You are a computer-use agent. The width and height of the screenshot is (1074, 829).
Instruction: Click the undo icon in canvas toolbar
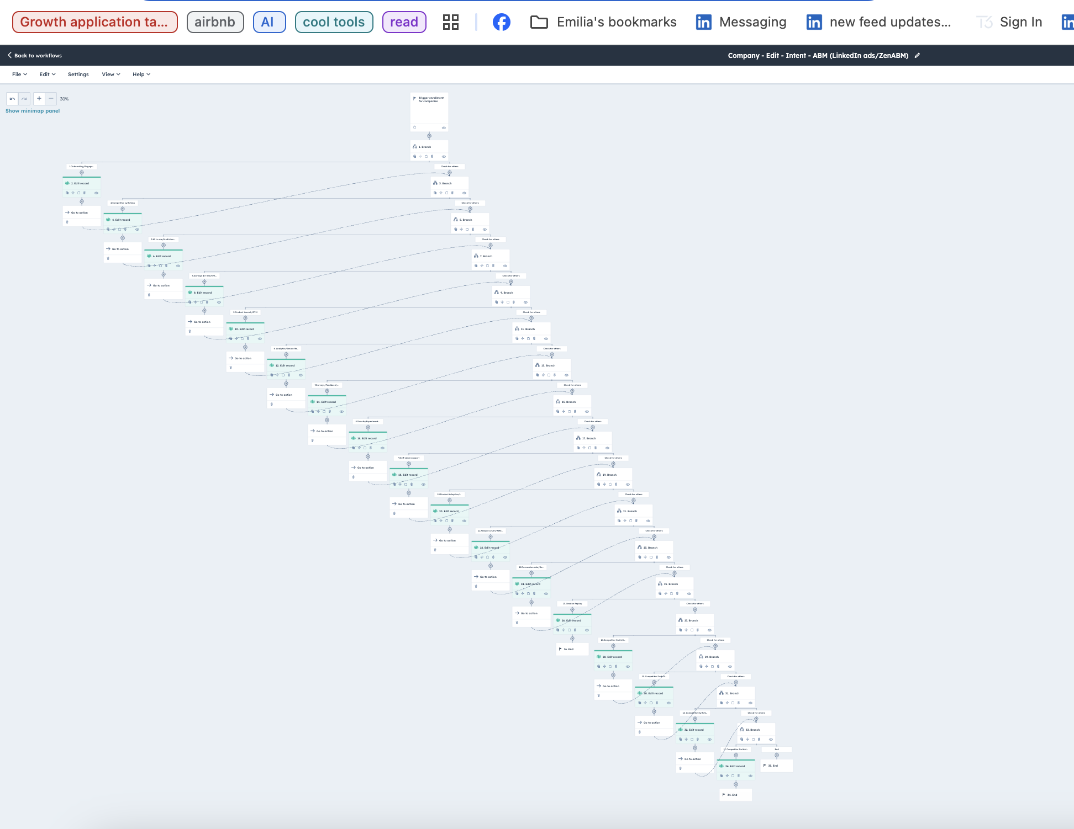click(12, 98)
